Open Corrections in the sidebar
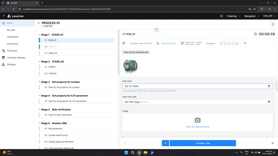The image size is (278, 156). [x=13, y=44]
